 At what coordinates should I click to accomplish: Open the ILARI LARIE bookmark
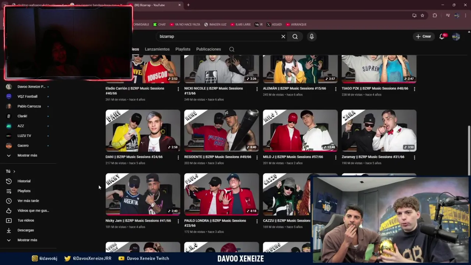point(241,25)
